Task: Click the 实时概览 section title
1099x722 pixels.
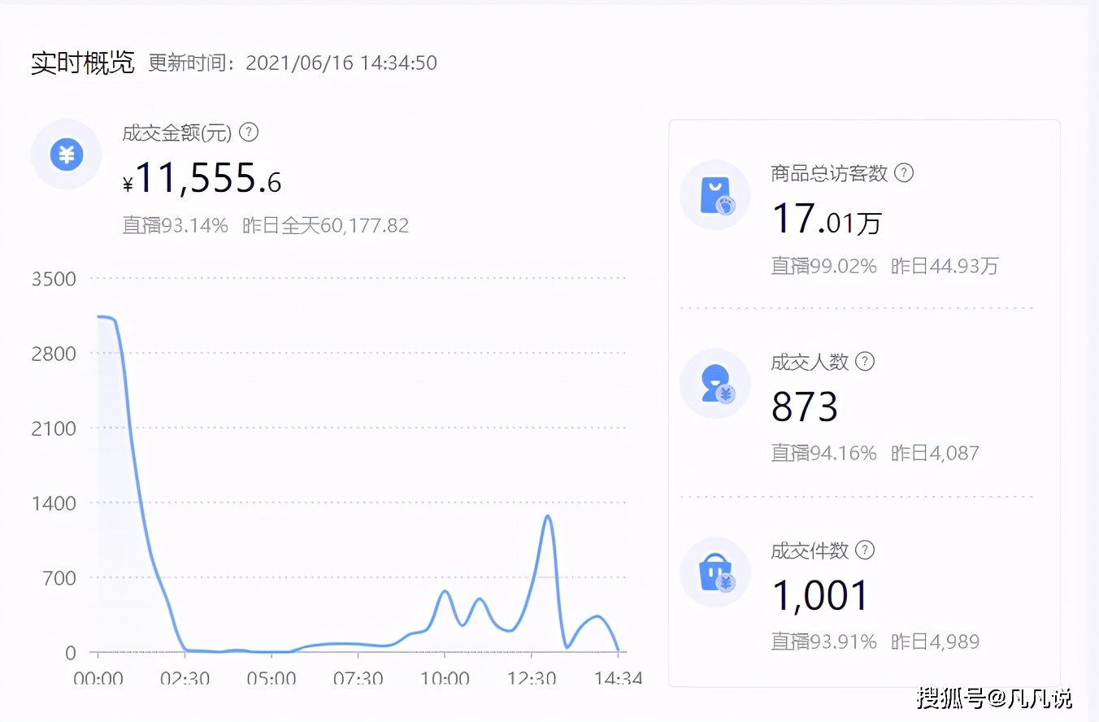Action: pos(82,63)
